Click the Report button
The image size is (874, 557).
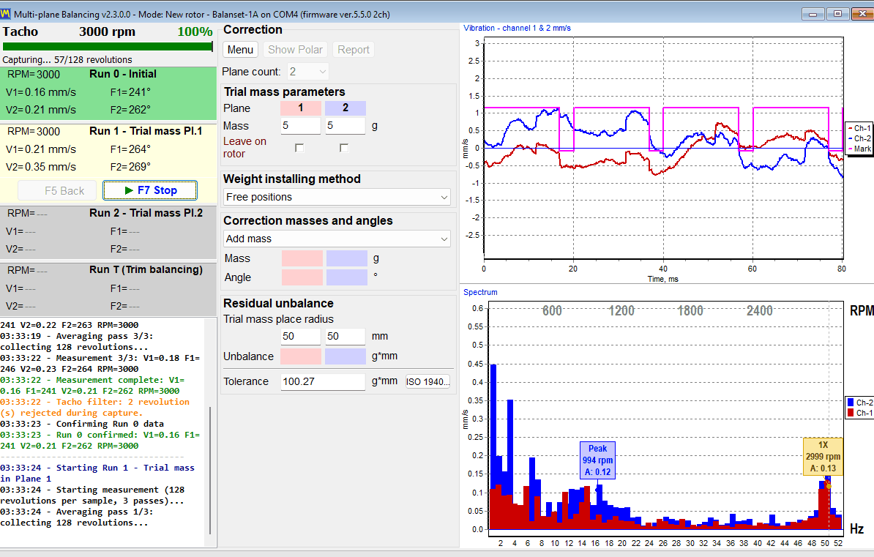click(354, 50)
